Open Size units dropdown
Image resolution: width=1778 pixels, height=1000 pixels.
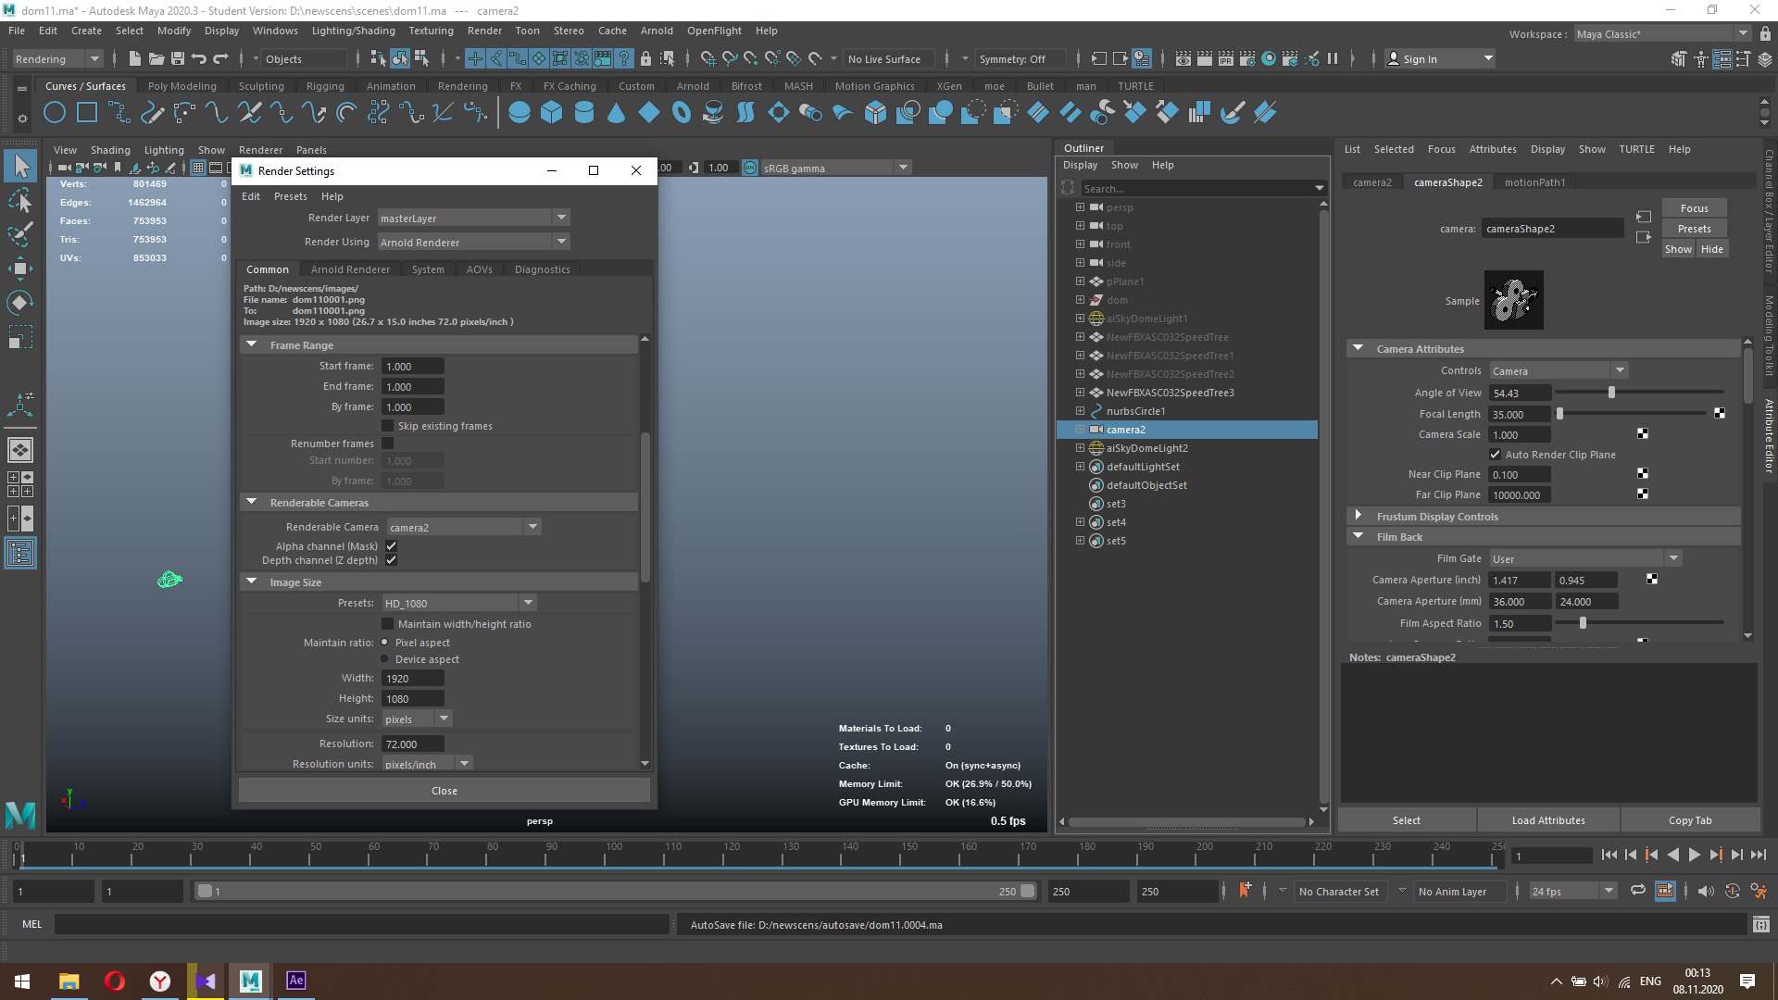(417, 719)
